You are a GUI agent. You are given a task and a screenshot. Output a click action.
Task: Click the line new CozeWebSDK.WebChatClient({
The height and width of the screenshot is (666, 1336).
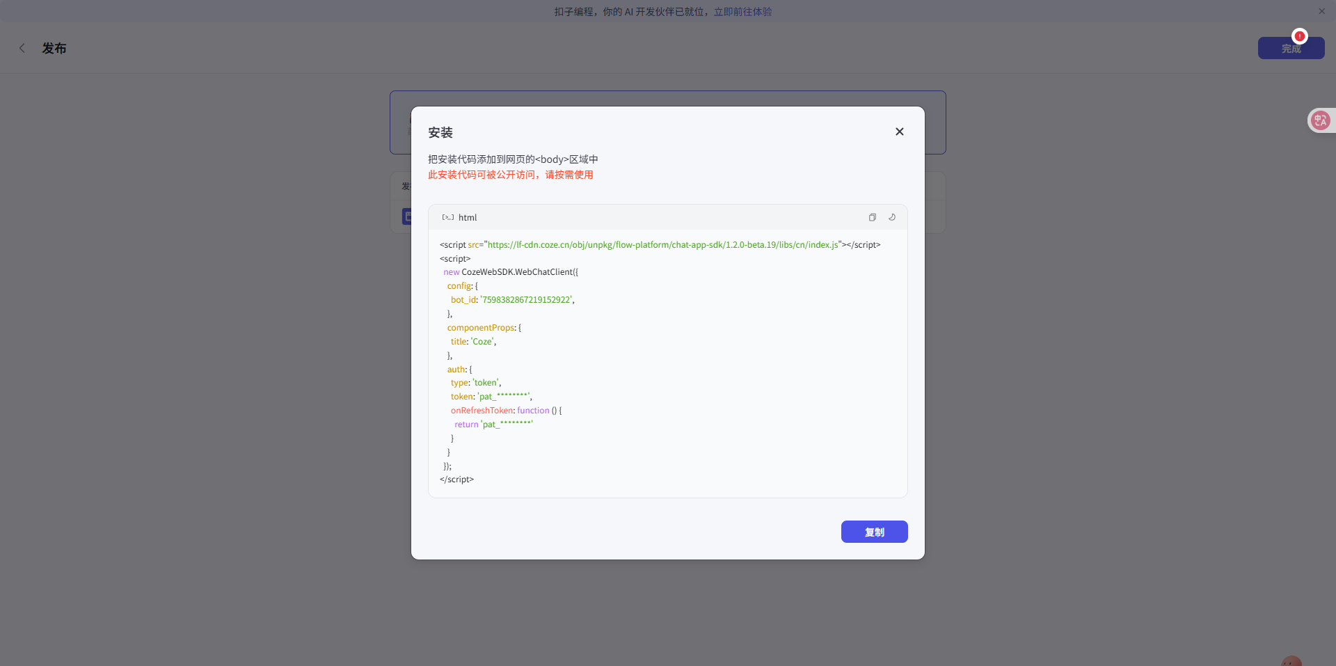[511, 272]
